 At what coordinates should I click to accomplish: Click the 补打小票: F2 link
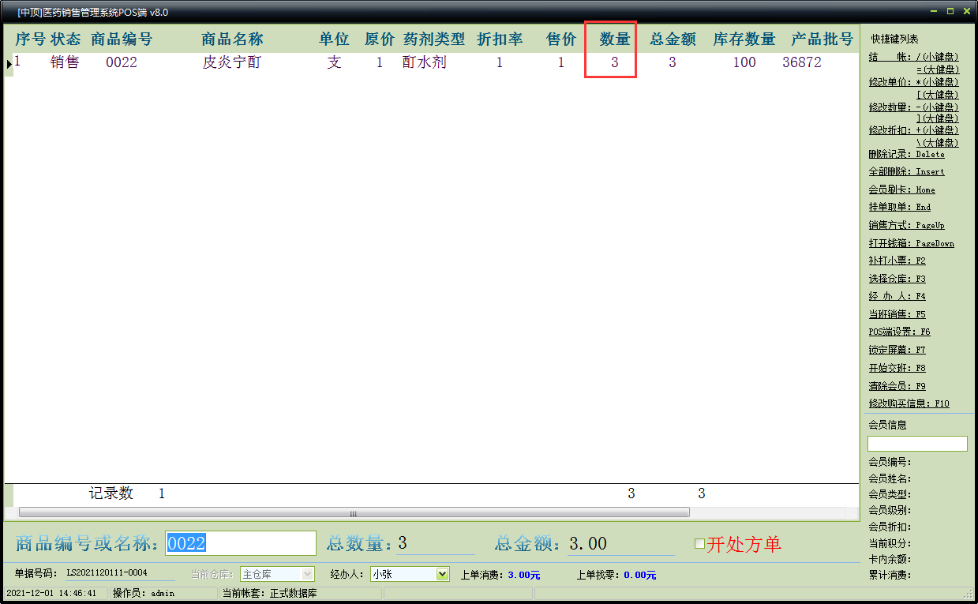click(x=897, y=261)
